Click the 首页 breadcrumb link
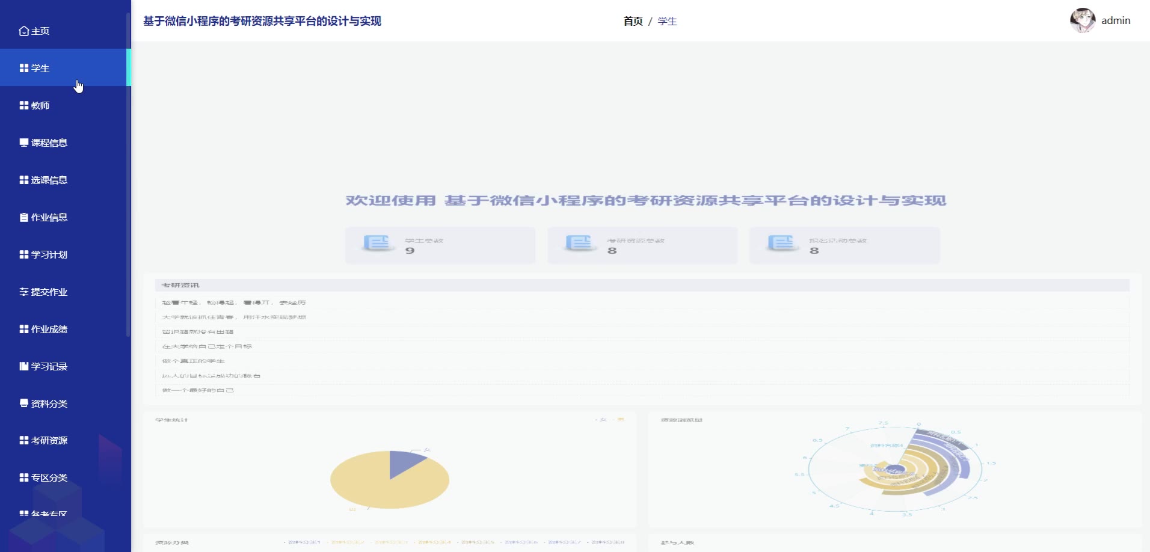 coord(633,21)
